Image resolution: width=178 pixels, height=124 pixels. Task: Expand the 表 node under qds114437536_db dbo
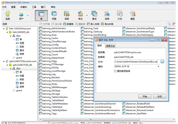click(x=14, y=72)
